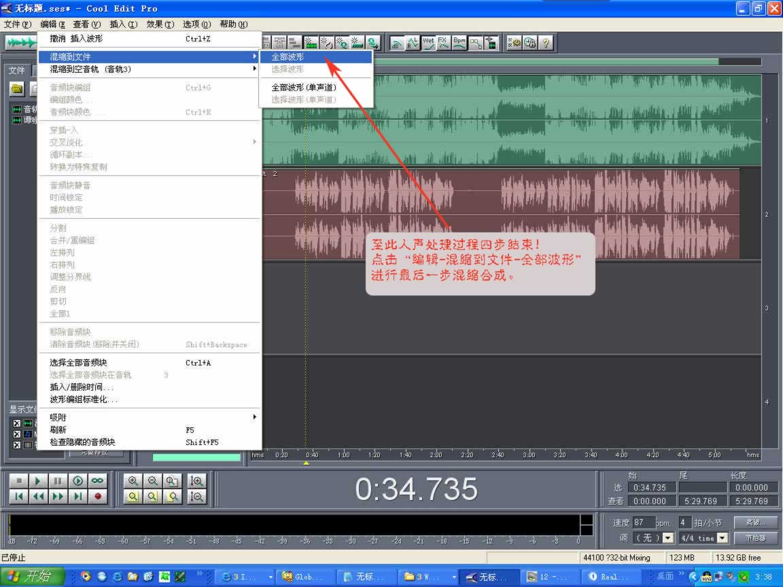Viewport: 783px width, 587px height.
Task: Open the 文件 menu in menu bar
Action: coord(18,24)
